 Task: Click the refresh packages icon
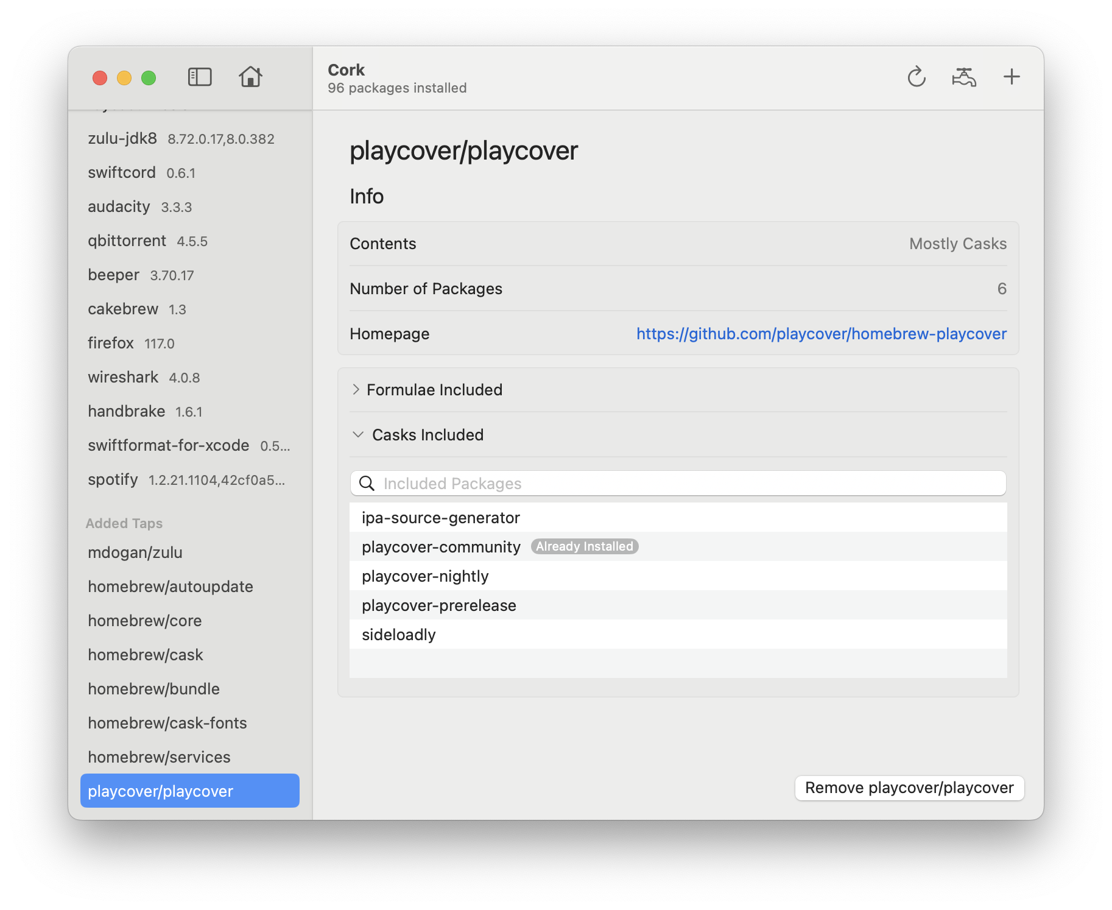(916, 77)
